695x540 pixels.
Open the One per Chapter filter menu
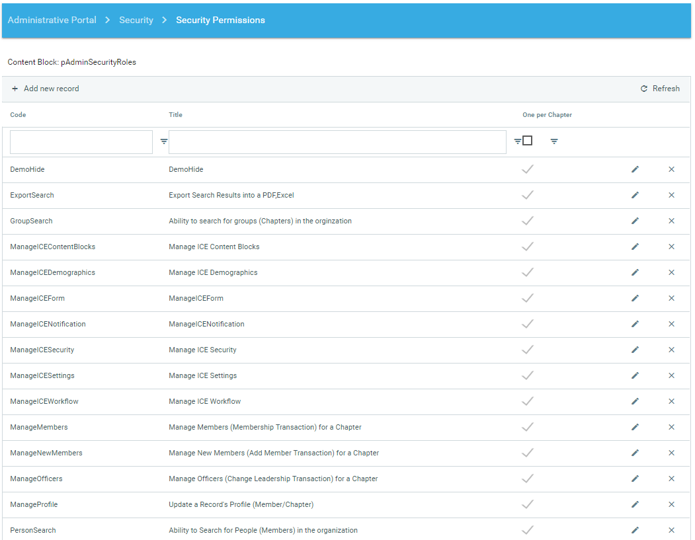[554, 141]
